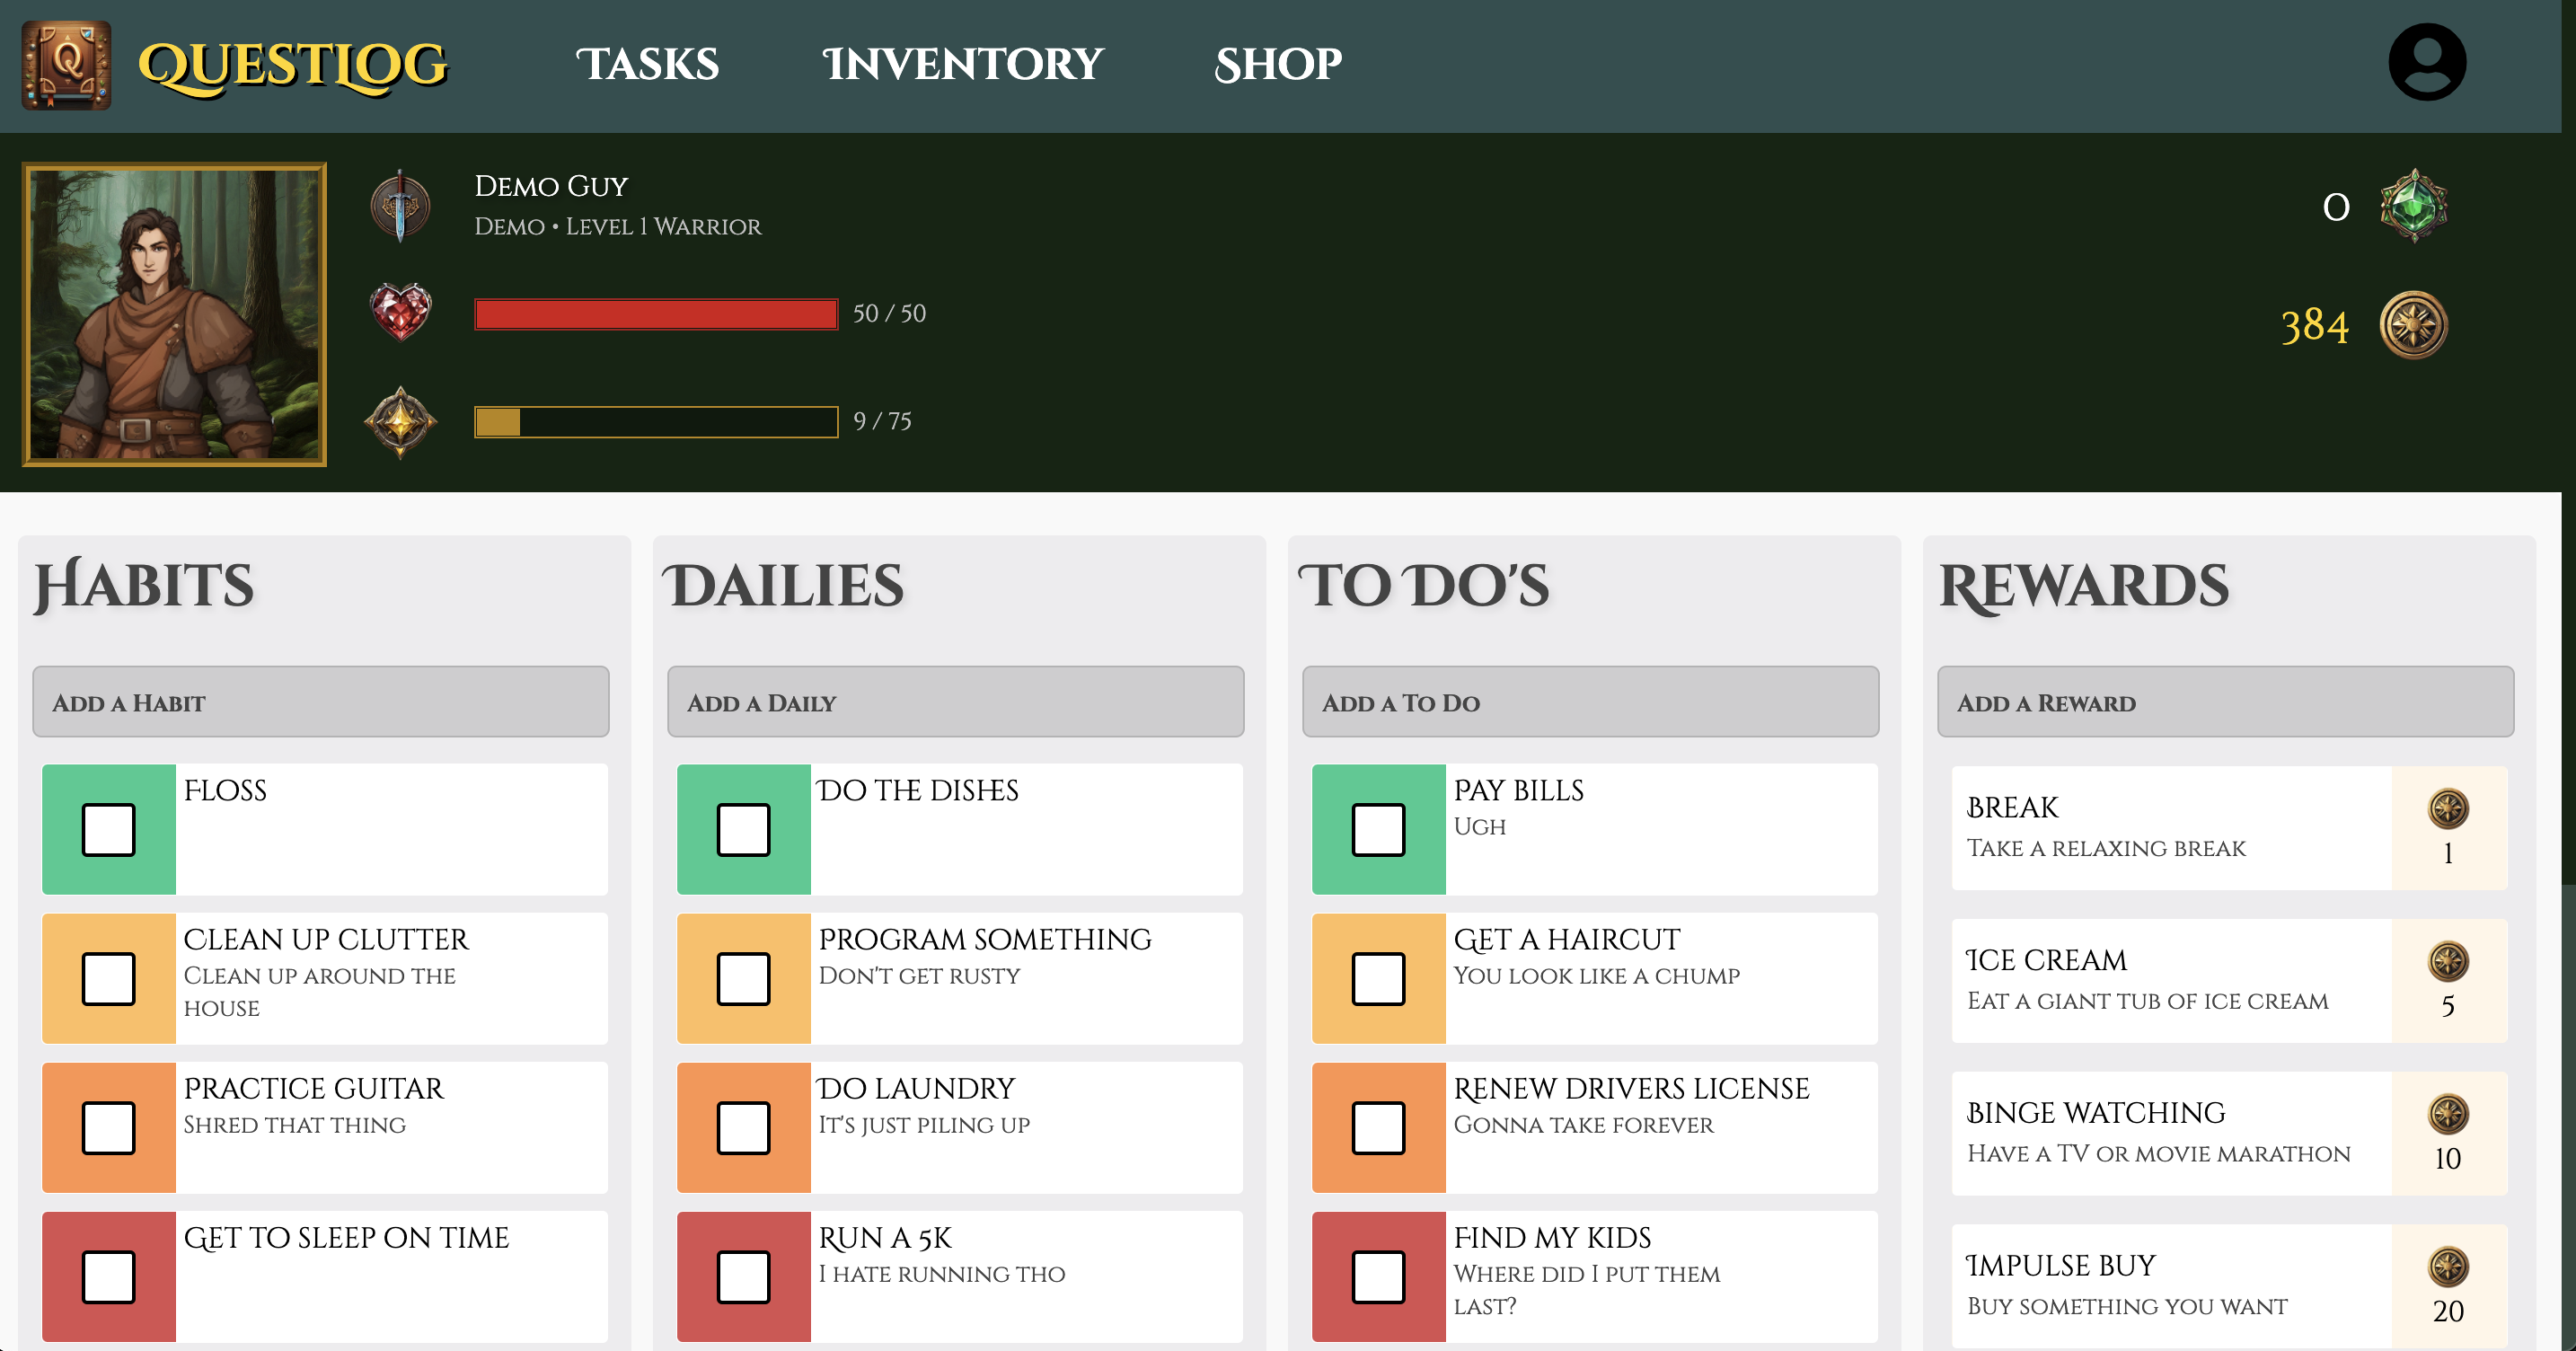This screenshot has width=2576, height=1351.
Task: Click the coin icon on Break reward
Action: [x=2448, y=809]
